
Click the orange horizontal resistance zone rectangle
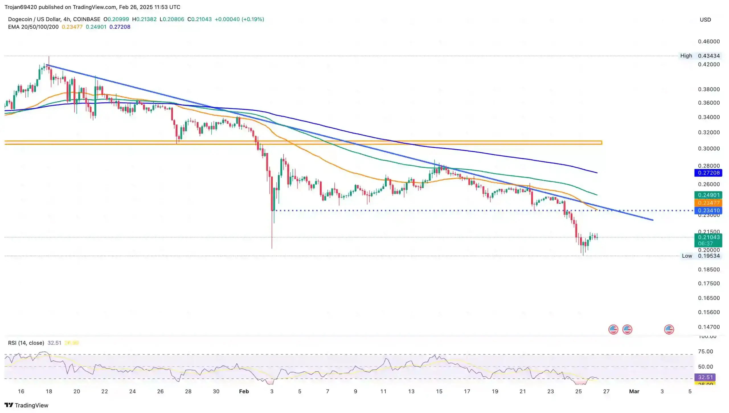coord(303,143)
